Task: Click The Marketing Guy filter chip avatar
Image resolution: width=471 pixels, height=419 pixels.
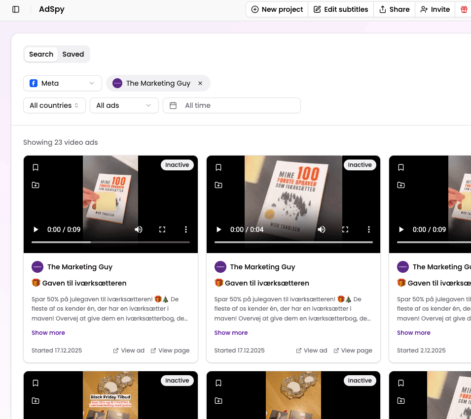Action: coord(117,83)
